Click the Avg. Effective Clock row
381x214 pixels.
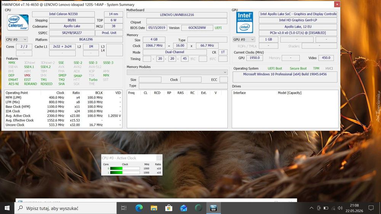[x=63, y=120]
